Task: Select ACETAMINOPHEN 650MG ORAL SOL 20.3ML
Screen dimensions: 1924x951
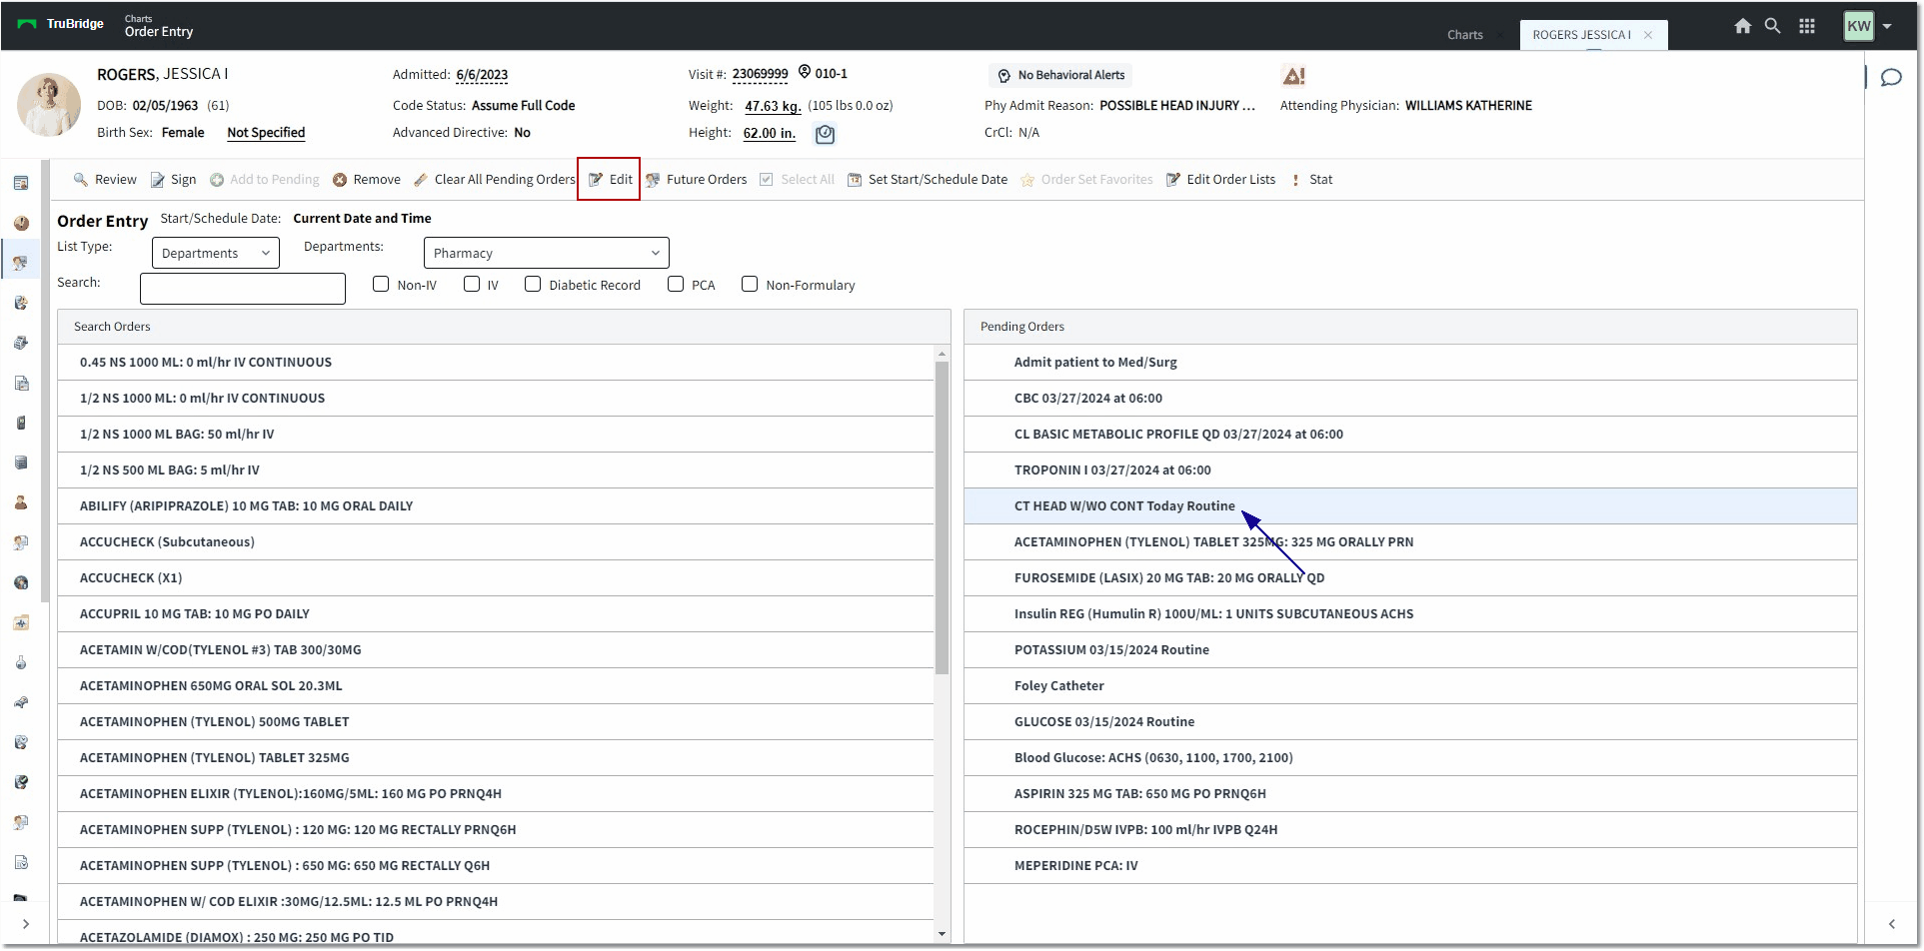Action: [x=496, y=686]
